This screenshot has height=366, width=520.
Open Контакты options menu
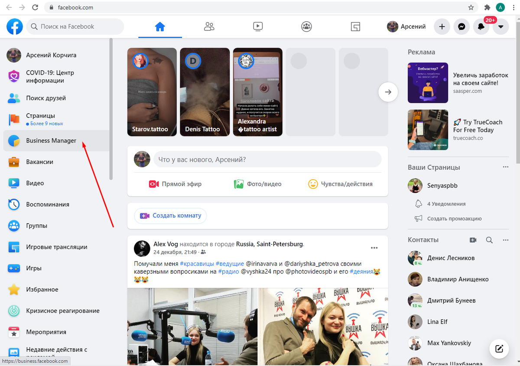click(x=506, y=240)
